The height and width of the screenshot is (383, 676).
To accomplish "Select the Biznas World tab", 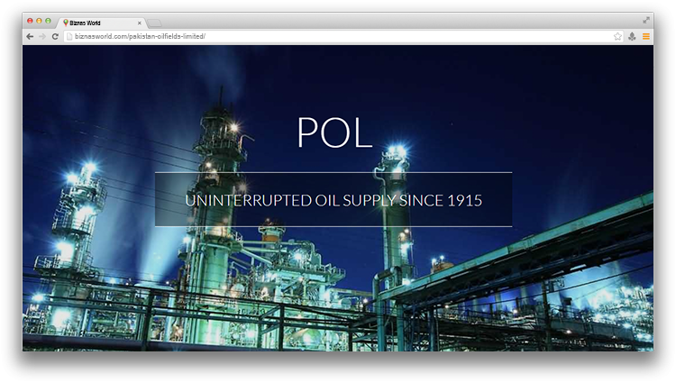I will (99, 23).
